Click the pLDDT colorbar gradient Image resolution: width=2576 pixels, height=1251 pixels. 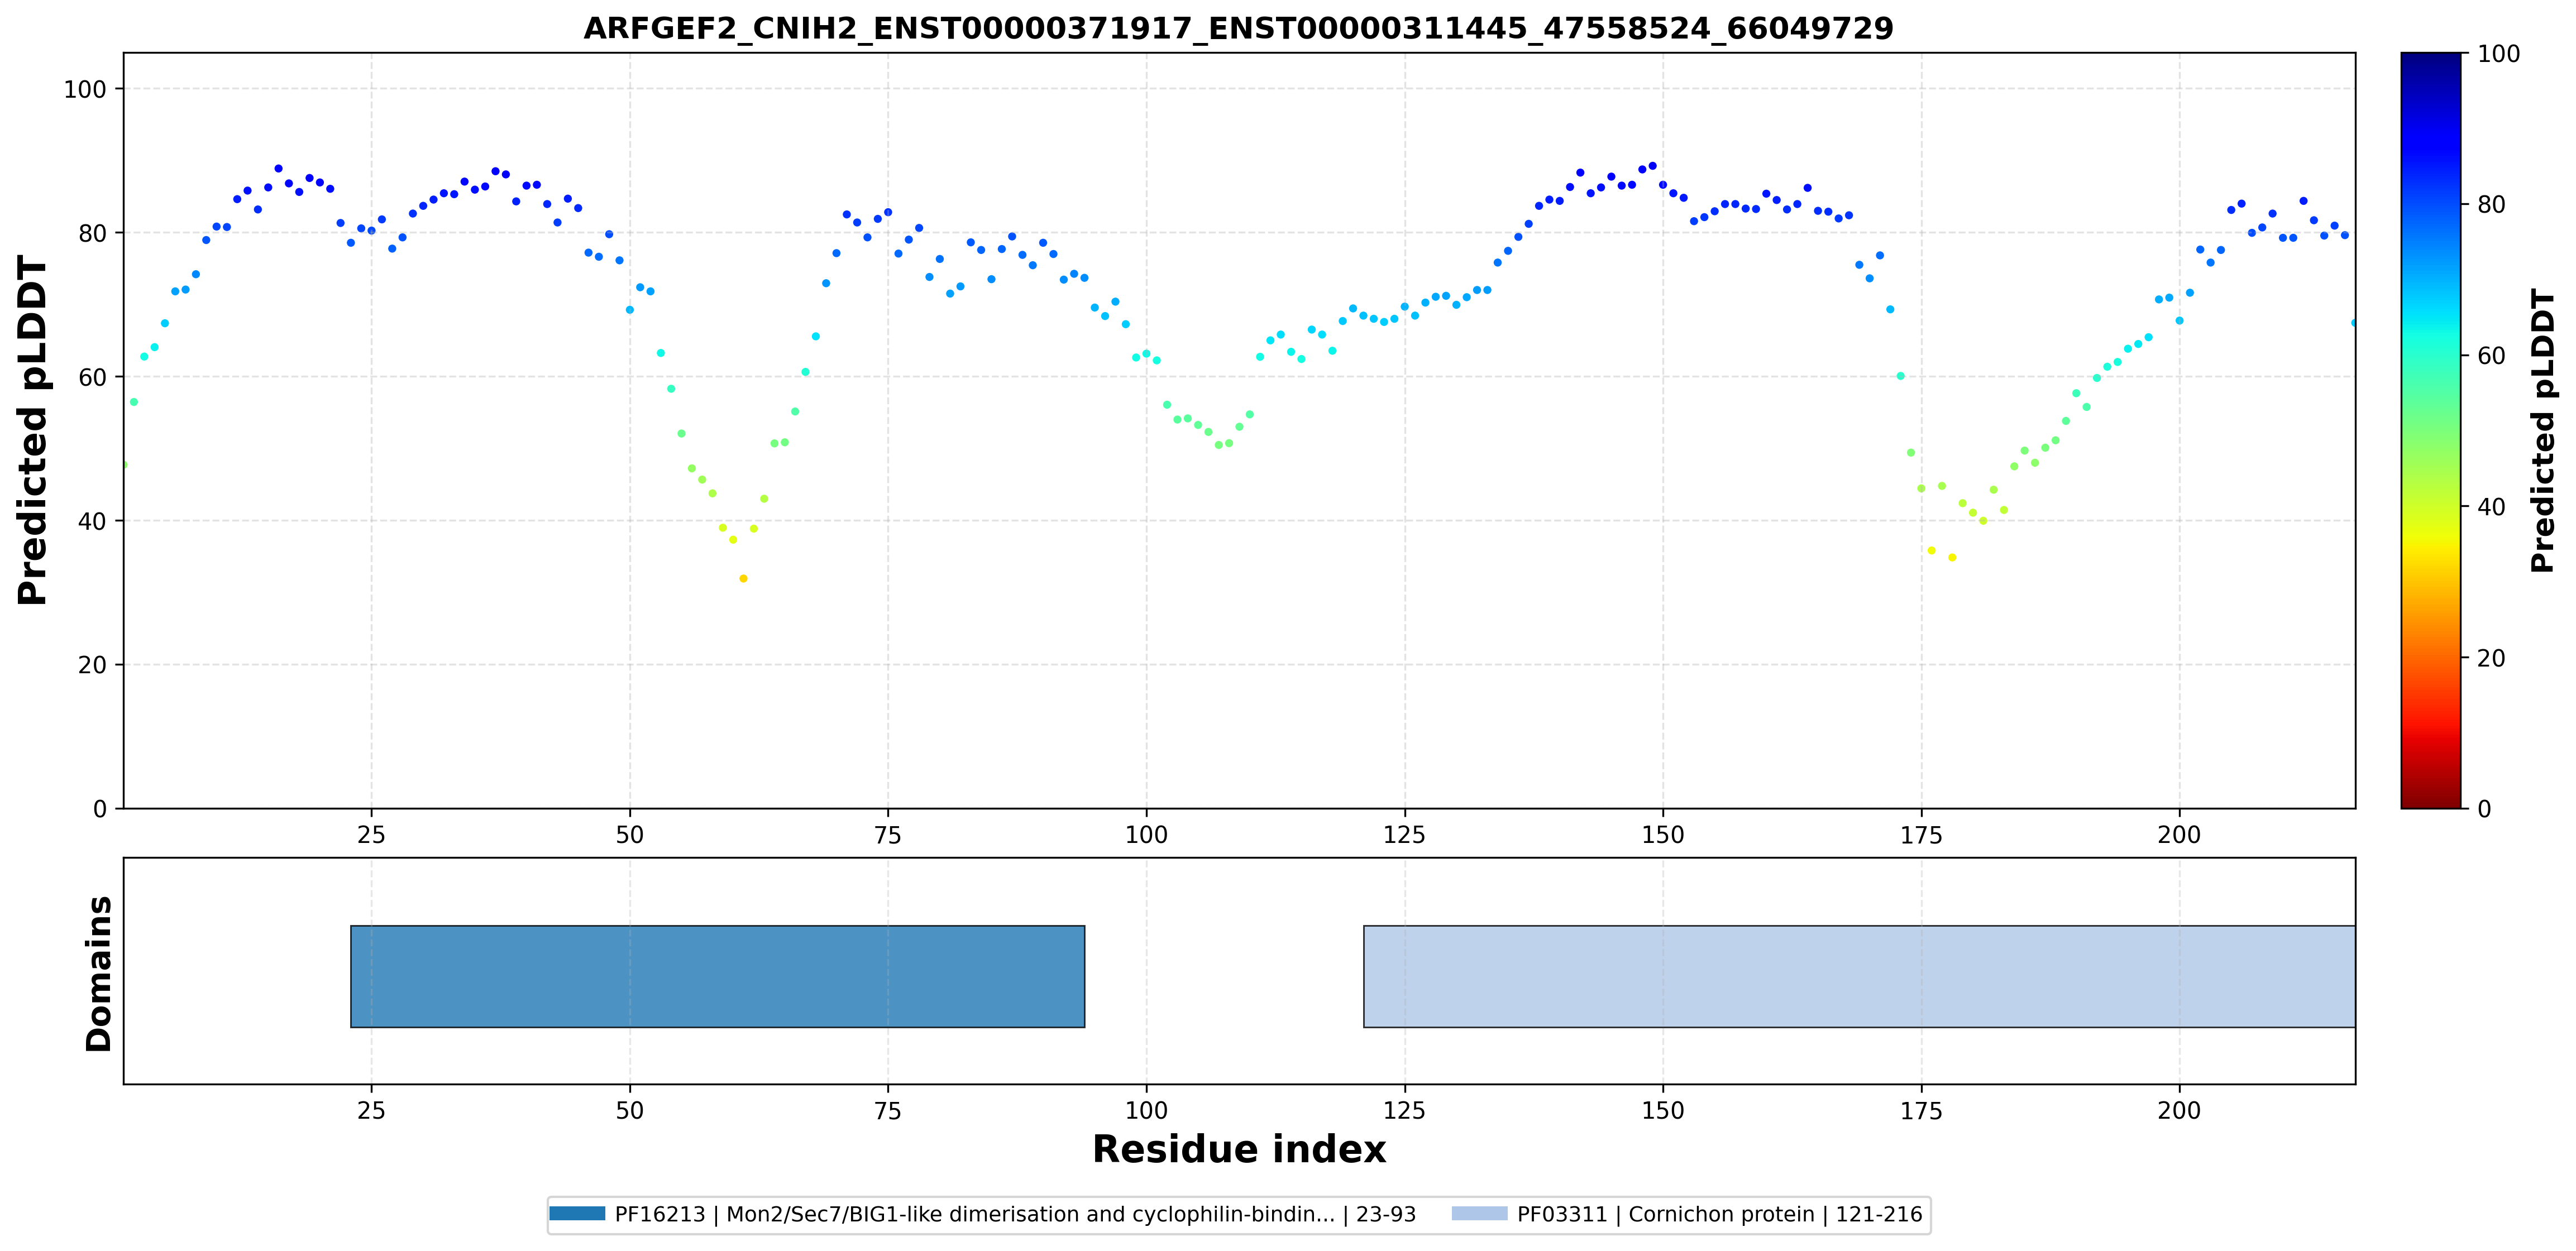click(2430, 430)
